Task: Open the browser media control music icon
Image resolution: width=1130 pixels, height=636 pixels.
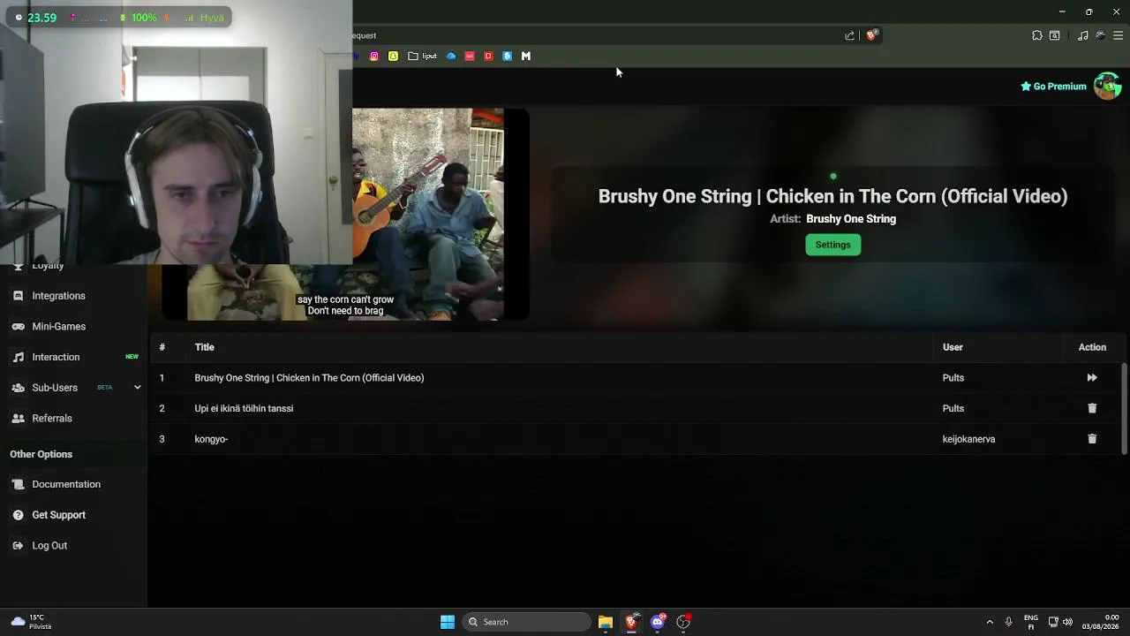Action: [x=1083, y=35]
